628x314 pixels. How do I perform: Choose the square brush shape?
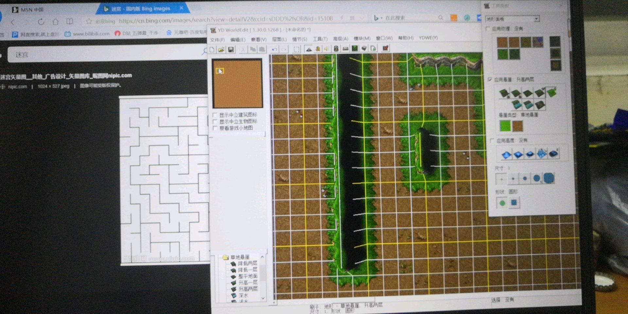[x=514, y=202]
